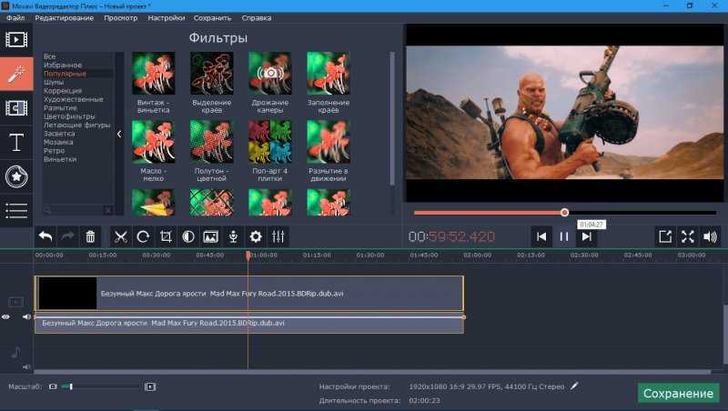Select the Заполнение краёв filter thumbnail
Viewport: 728px width, 411px height.
(x=329, y=74)
